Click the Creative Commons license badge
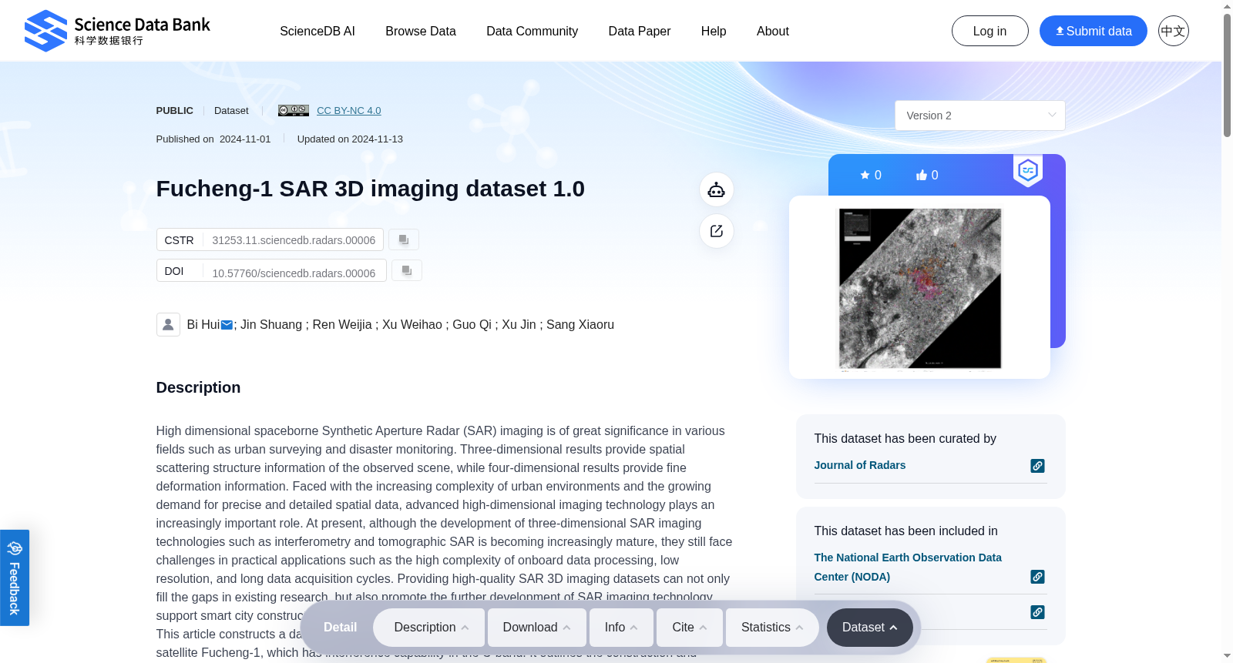Screen dimensions: 1233x663 pos(294,111)
